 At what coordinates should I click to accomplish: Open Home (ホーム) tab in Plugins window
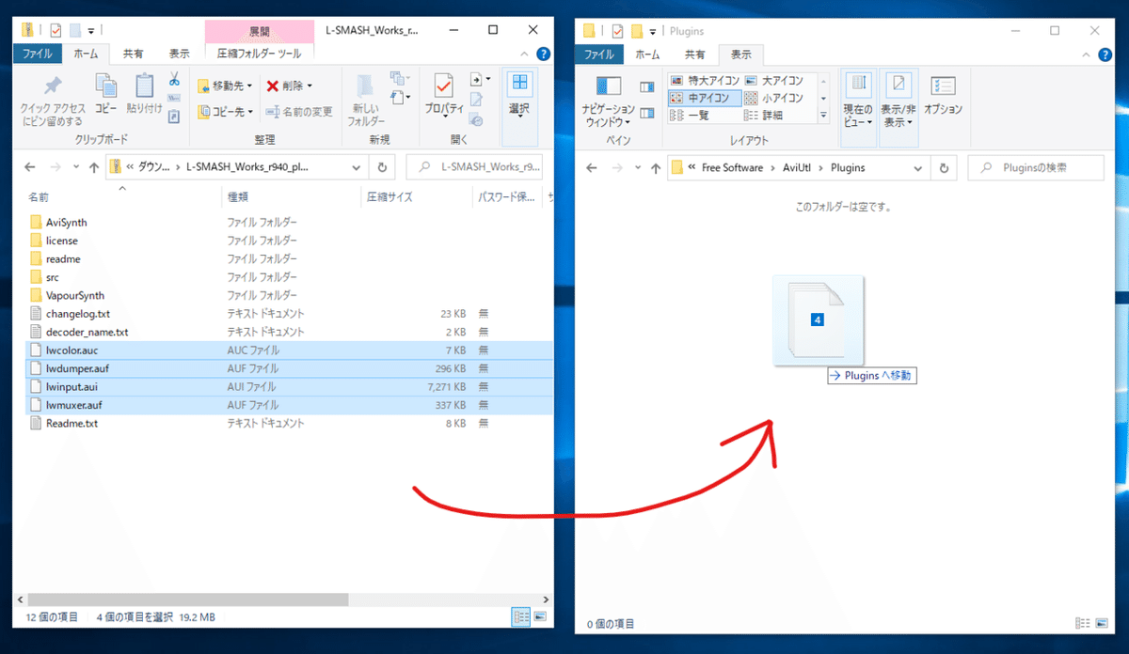(648, 54)
